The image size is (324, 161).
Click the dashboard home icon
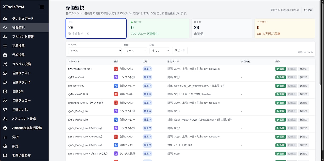(5, 19)
